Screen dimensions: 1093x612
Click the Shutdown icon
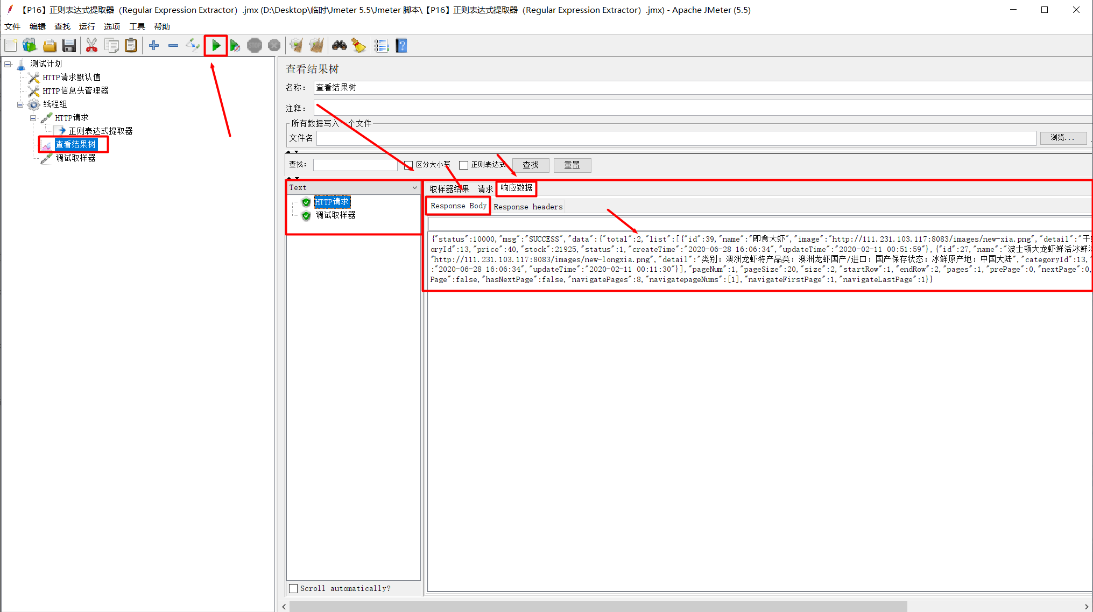[x=274, y=46]
